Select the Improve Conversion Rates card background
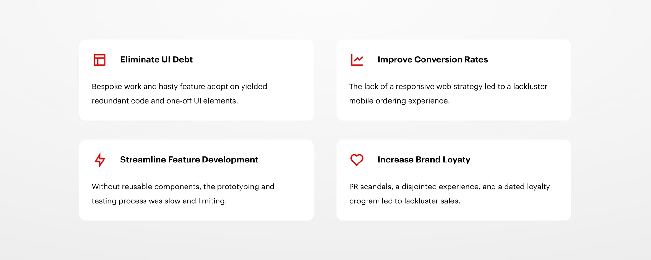Image resolution: width=651 pixels, height=260 pixels. (454, 80)
